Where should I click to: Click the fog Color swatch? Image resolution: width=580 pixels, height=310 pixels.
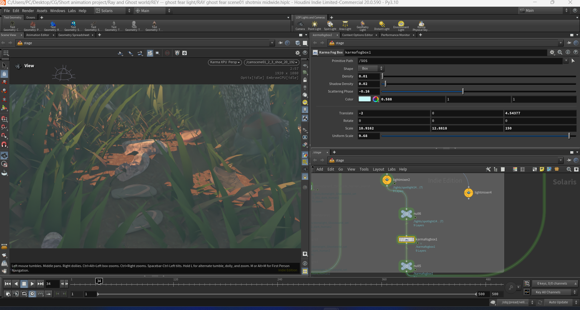pos(365,99)
